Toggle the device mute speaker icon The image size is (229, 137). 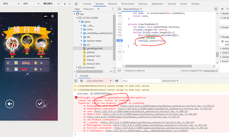coord(65,4)
